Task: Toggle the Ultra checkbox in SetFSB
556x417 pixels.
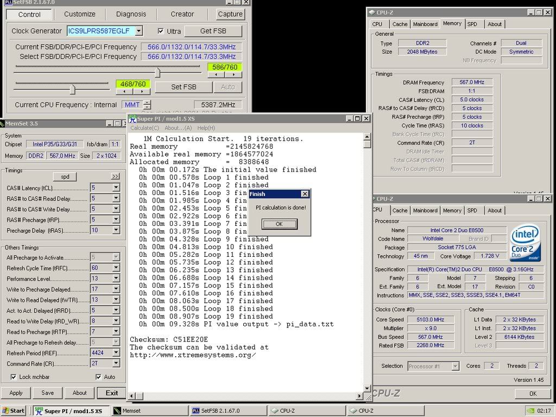Action: click(x=161, y=31)
